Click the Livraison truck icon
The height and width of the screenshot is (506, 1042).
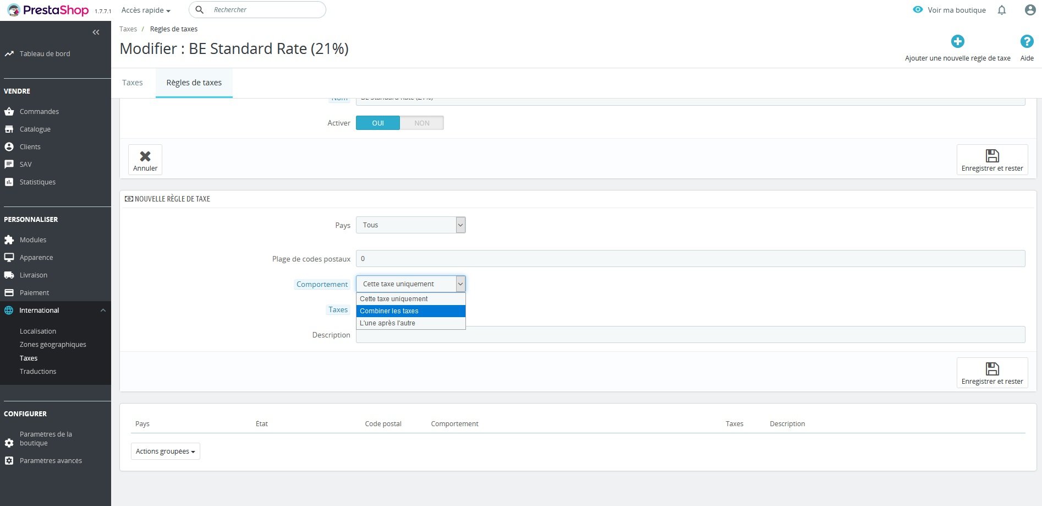click(x=9, y=275)
